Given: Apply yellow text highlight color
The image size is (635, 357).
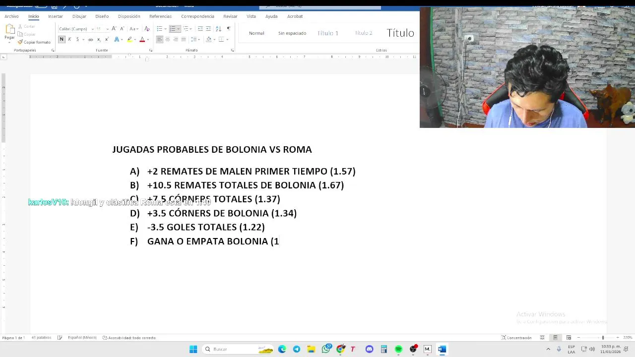Looking at the screenshot, I should (x=129, y=39).
